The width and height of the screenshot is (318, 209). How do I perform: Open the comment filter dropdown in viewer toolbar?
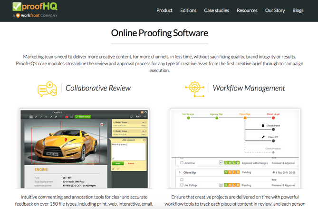tap(138, 117)
